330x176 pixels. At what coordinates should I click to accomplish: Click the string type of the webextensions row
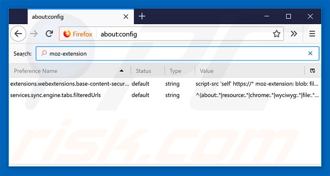tap(173, 84)
